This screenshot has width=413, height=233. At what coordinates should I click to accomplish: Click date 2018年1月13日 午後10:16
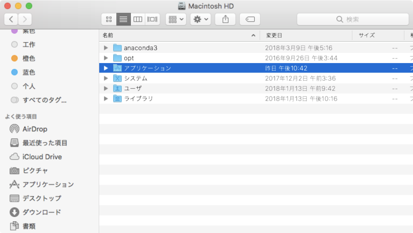(x=301, y=99)
